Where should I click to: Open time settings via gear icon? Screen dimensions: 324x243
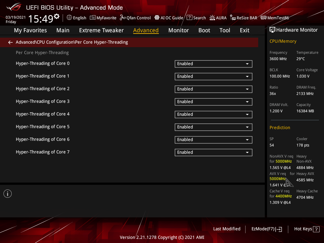tap(57, 16)
